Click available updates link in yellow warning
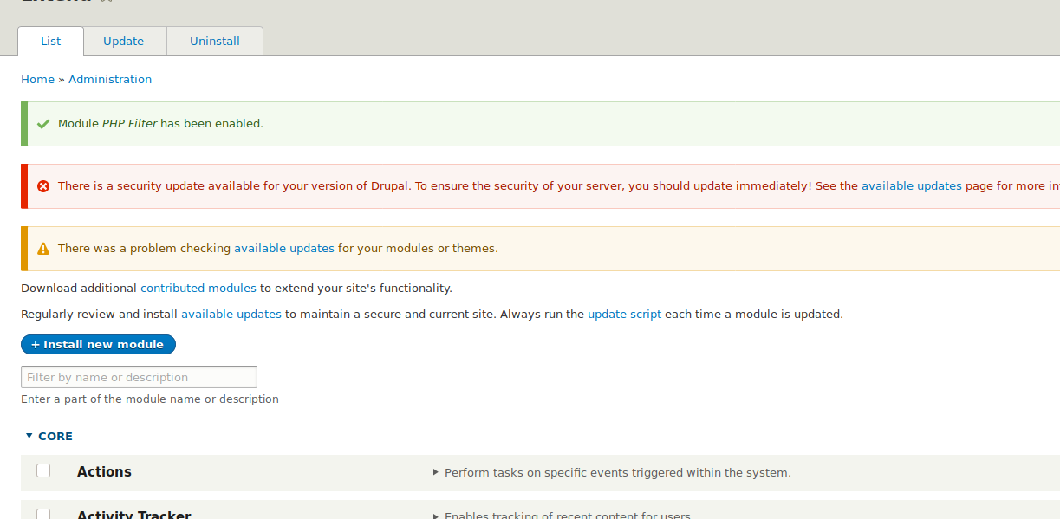Screen dimensions: 1060x519 tap(283, 249)
